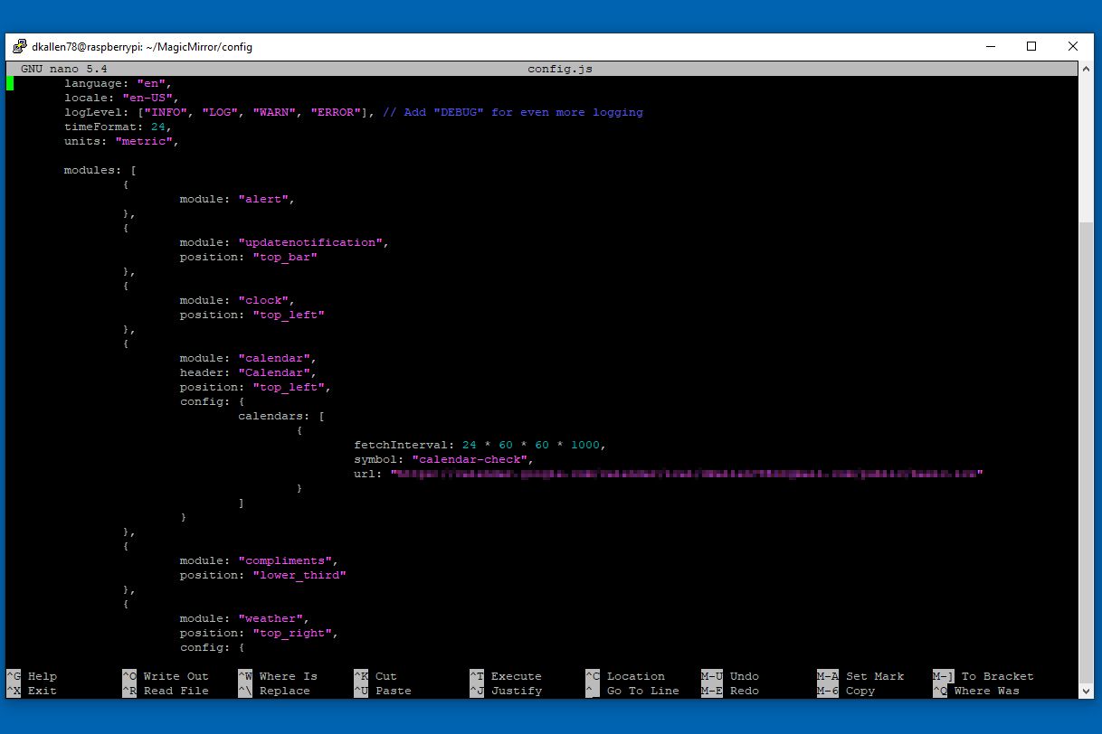Click the "calendar-check" symbol value
Screen dimensions: 1102x734
point(469,459)
